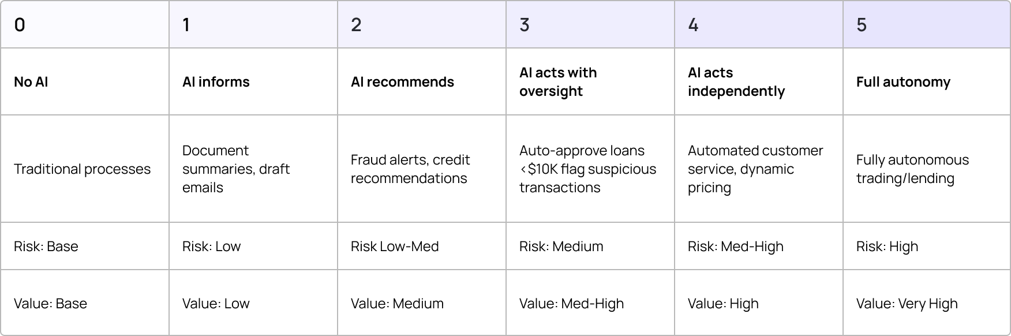Select the "Risk Low-Med" cell

pos(395,247)
